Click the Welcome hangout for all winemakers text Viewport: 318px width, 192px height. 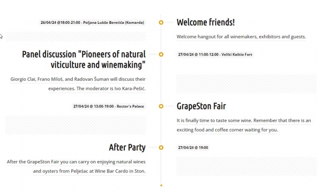(x=241, y=37)
